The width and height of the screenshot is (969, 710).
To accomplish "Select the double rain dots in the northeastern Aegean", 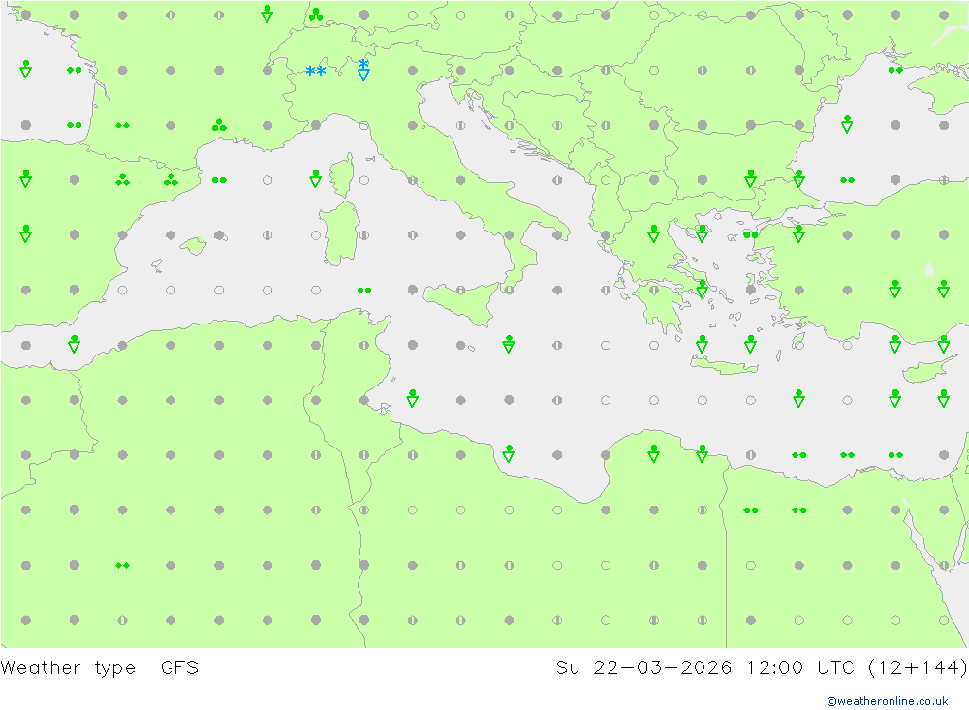I will click(x=751, y=234).
